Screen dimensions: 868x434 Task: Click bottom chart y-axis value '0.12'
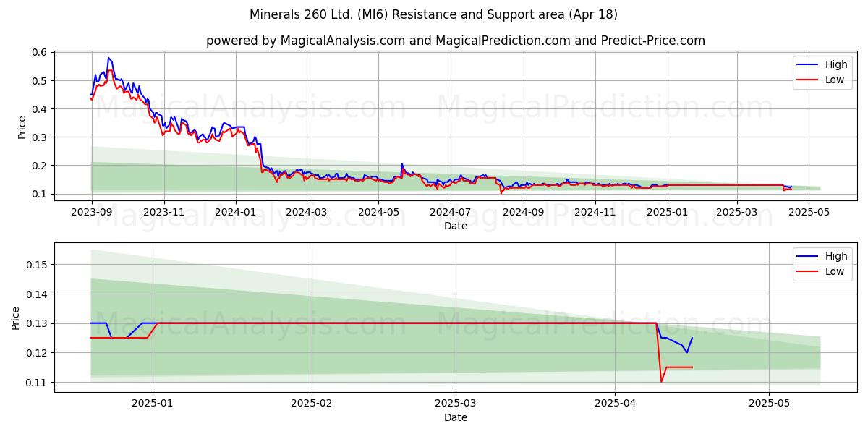(36, 353)
